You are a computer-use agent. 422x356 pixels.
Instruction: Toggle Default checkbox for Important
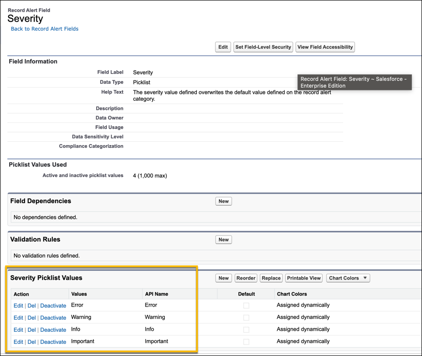[x=246, y=342]
